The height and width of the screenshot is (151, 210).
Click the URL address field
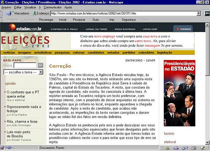tap(124, 13)
